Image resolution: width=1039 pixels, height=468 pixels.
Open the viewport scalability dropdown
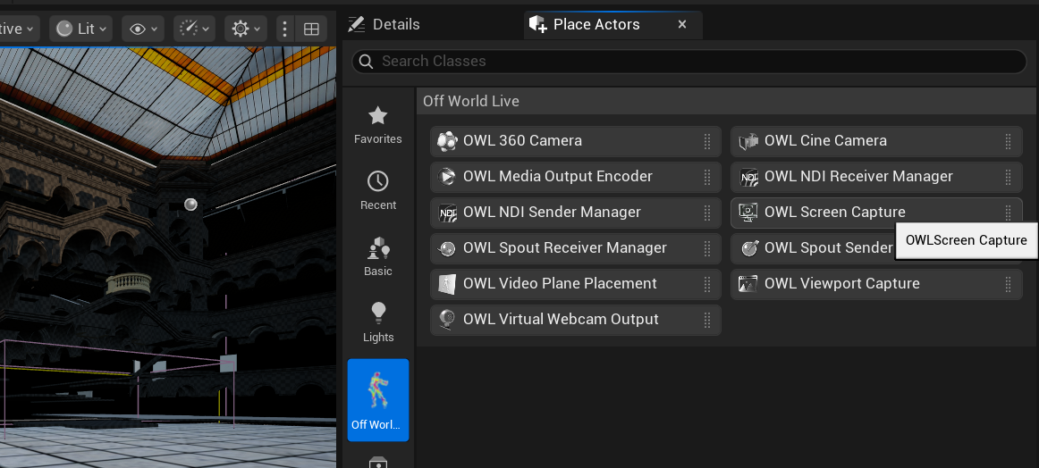[x=195, y=29]
